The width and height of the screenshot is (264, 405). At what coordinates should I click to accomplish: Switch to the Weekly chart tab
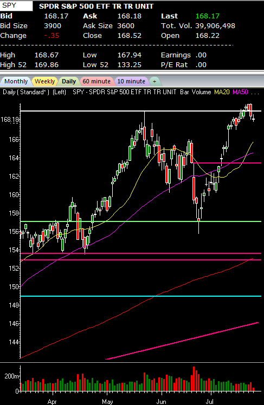[x=45, y=81]
